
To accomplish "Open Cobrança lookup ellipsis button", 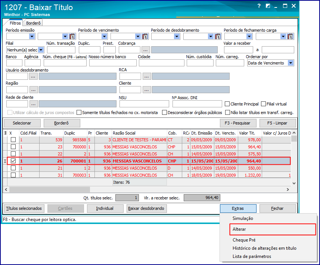I will tap(145, 50).
